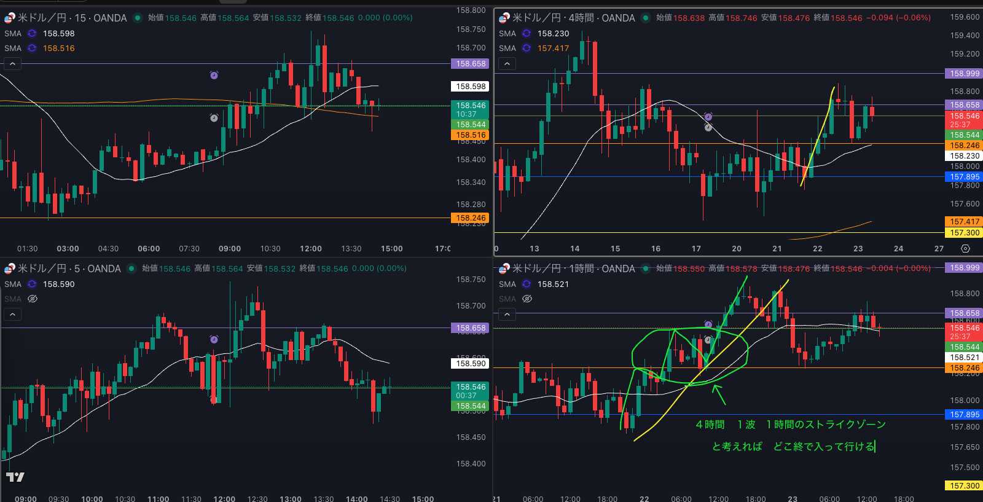Click the alarm clock marker on 15-minute chart
Image resolution: width=983 pixels, height=502 pixels.
(214, 75)
